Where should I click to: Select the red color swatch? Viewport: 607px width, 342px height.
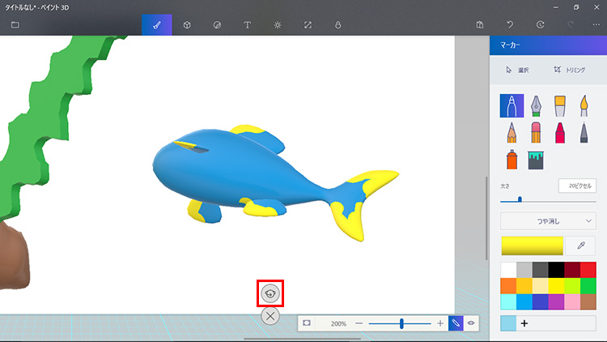click(x=588, y=269)
